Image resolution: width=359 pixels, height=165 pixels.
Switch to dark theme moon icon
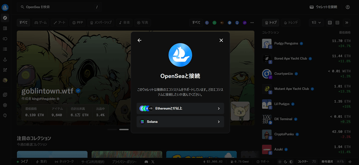point(285,161)
